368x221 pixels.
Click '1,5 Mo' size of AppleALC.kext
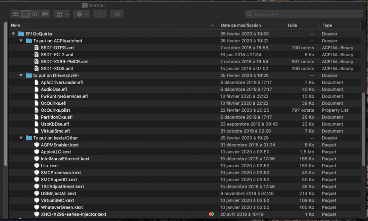point(307,152)
